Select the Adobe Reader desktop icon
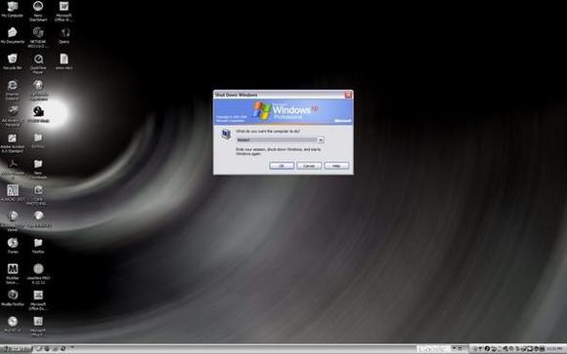Image resolution: width=567 pixels, height=354 pixels. point(13,169)
